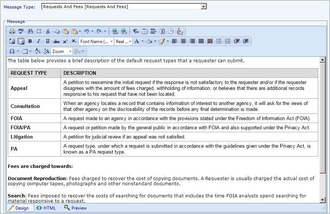
Task: Open the image manager icon
Action: pos(12,41)
